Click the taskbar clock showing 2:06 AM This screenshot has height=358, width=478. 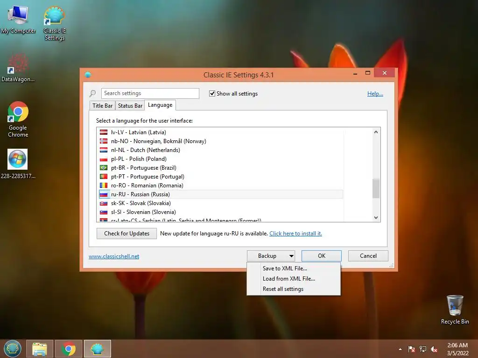457,349
